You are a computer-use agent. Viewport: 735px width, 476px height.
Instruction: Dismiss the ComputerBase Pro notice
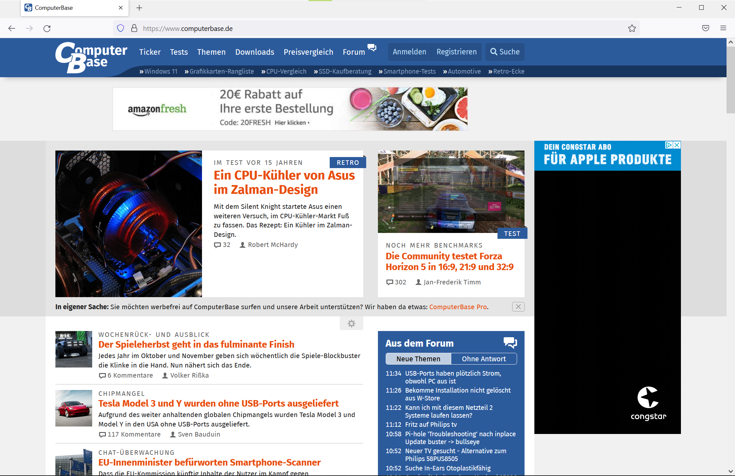point(518,307)
